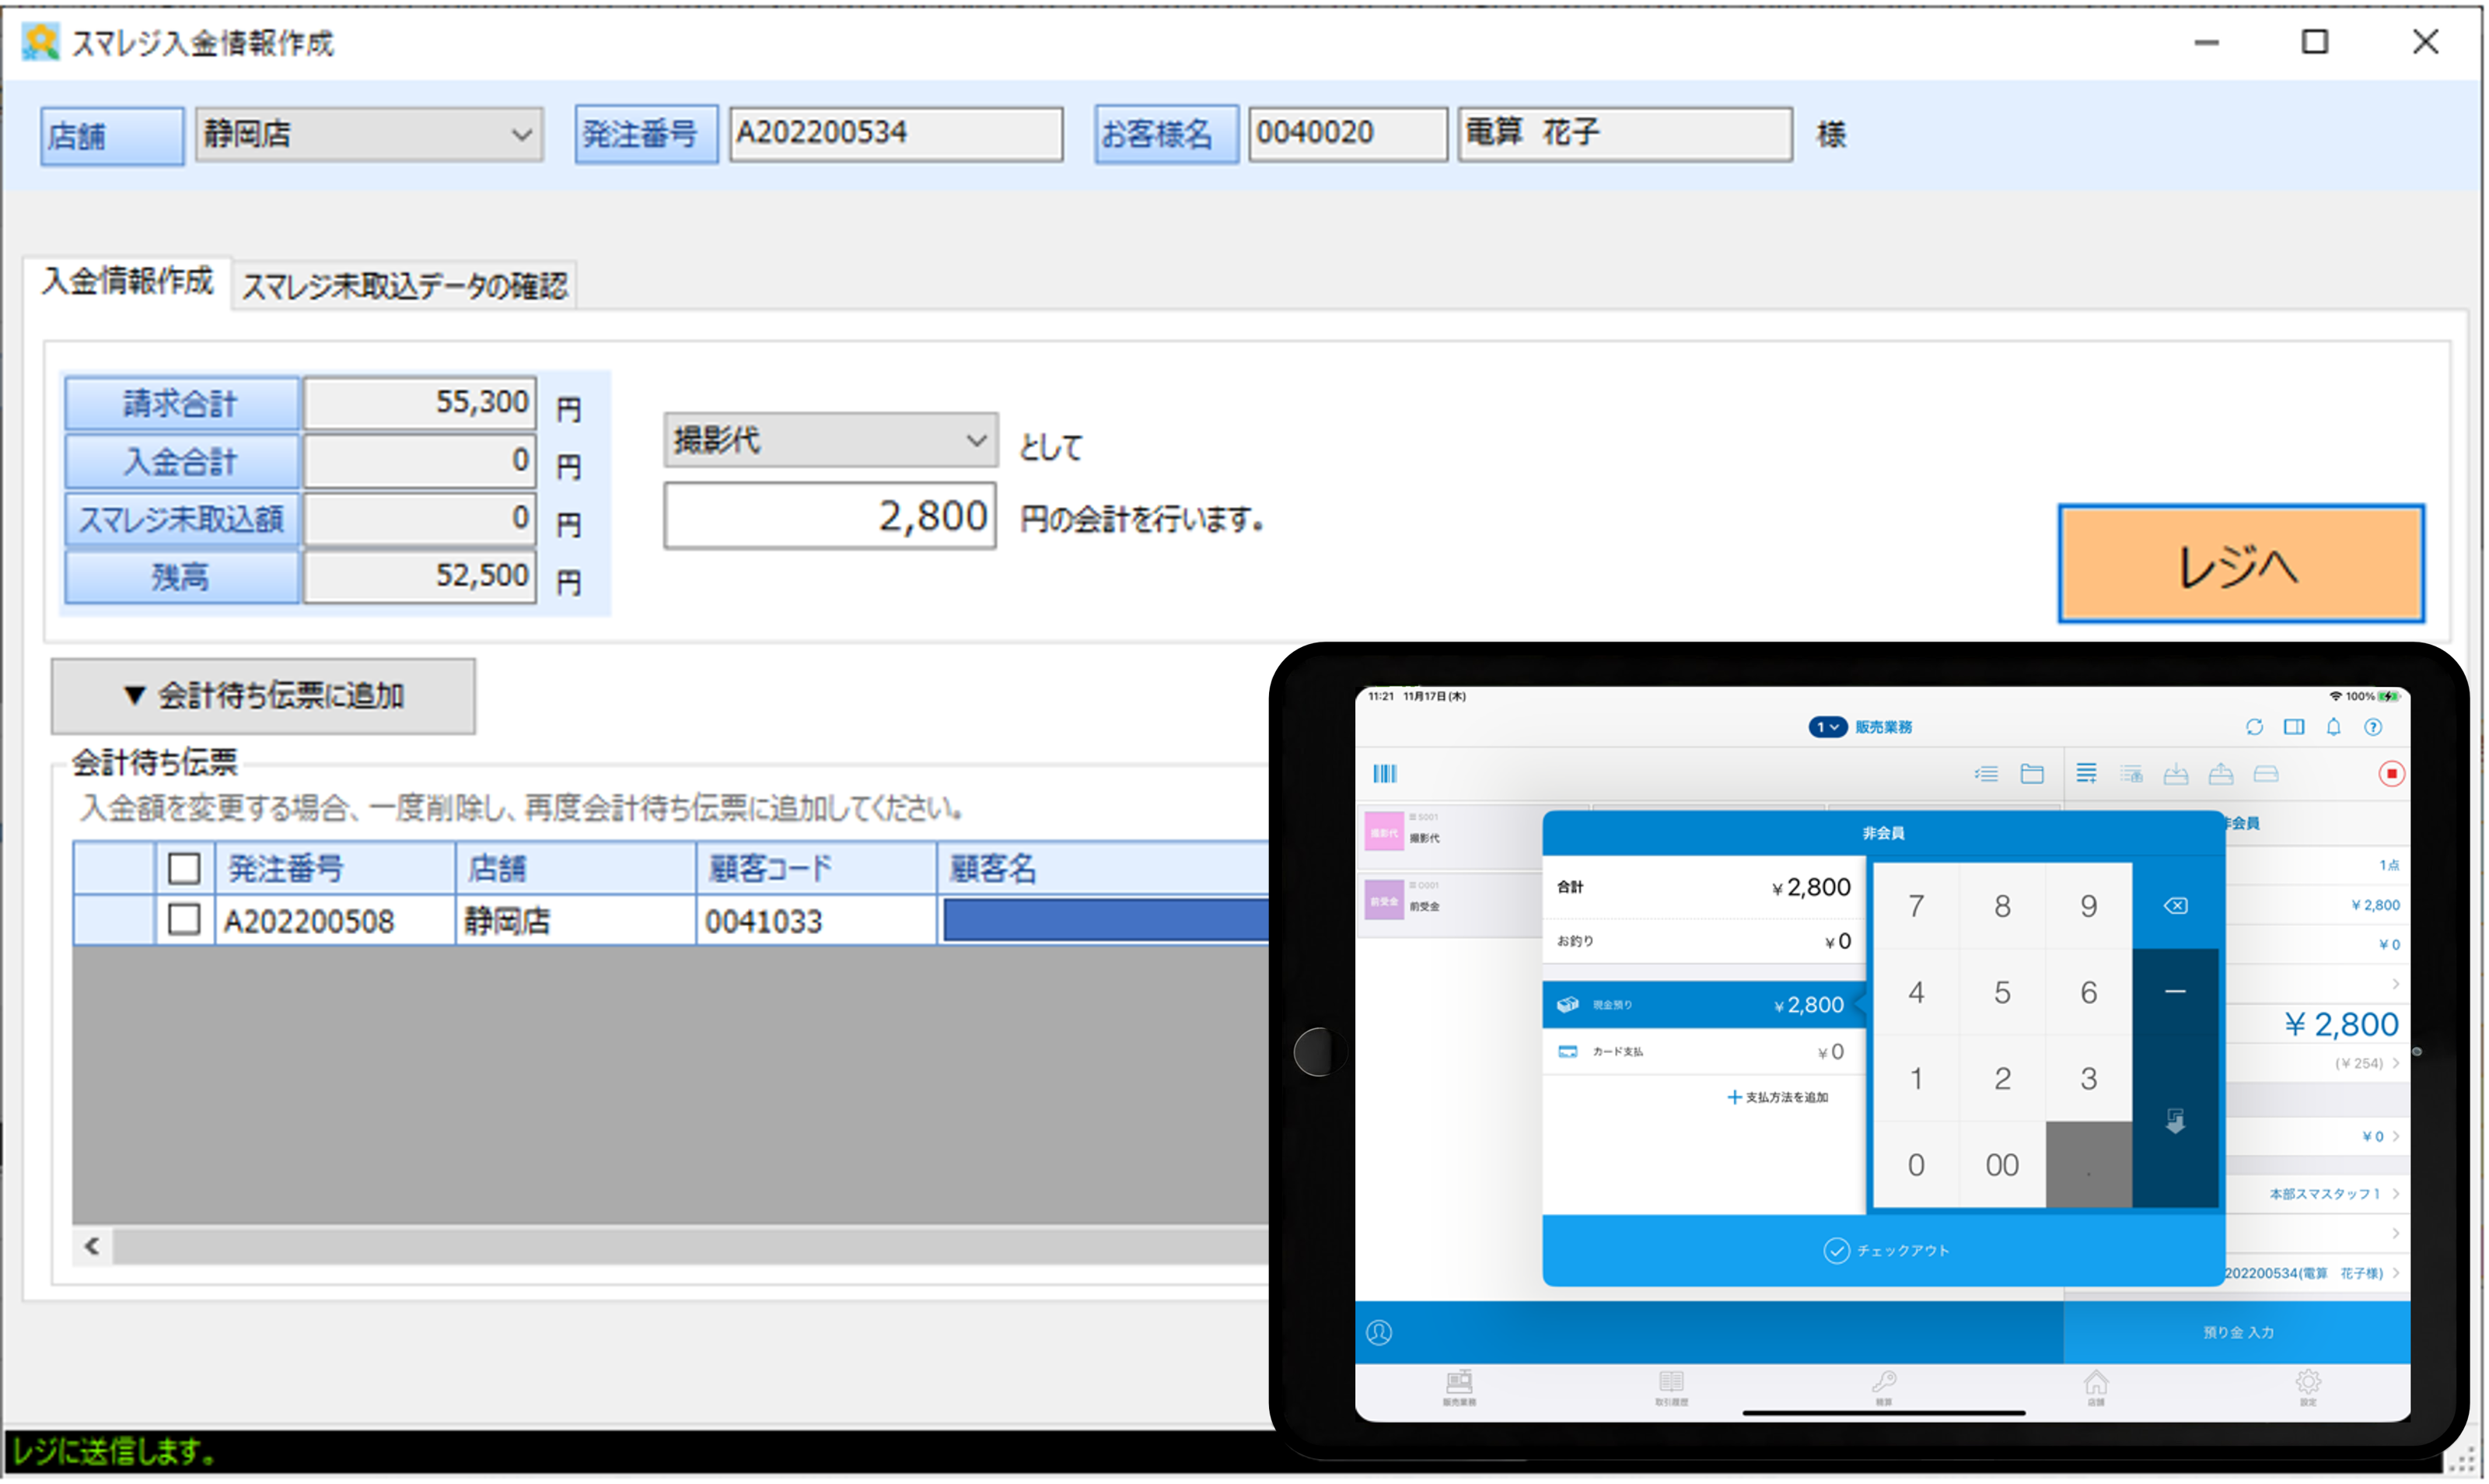
Task: Click the 2,800 amount input field
Action: click(x=830, y=516)
